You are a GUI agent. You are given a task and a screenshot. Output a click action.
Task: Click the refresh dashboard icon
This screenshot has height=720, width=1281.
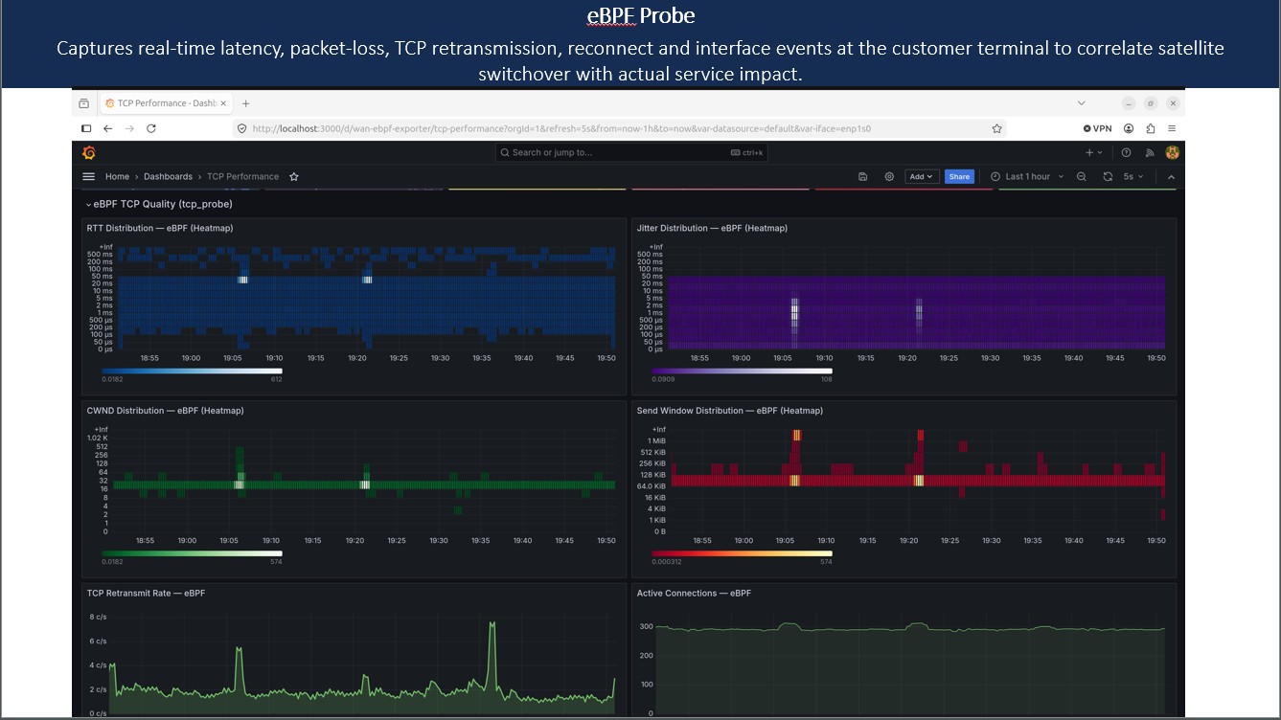1108,176
